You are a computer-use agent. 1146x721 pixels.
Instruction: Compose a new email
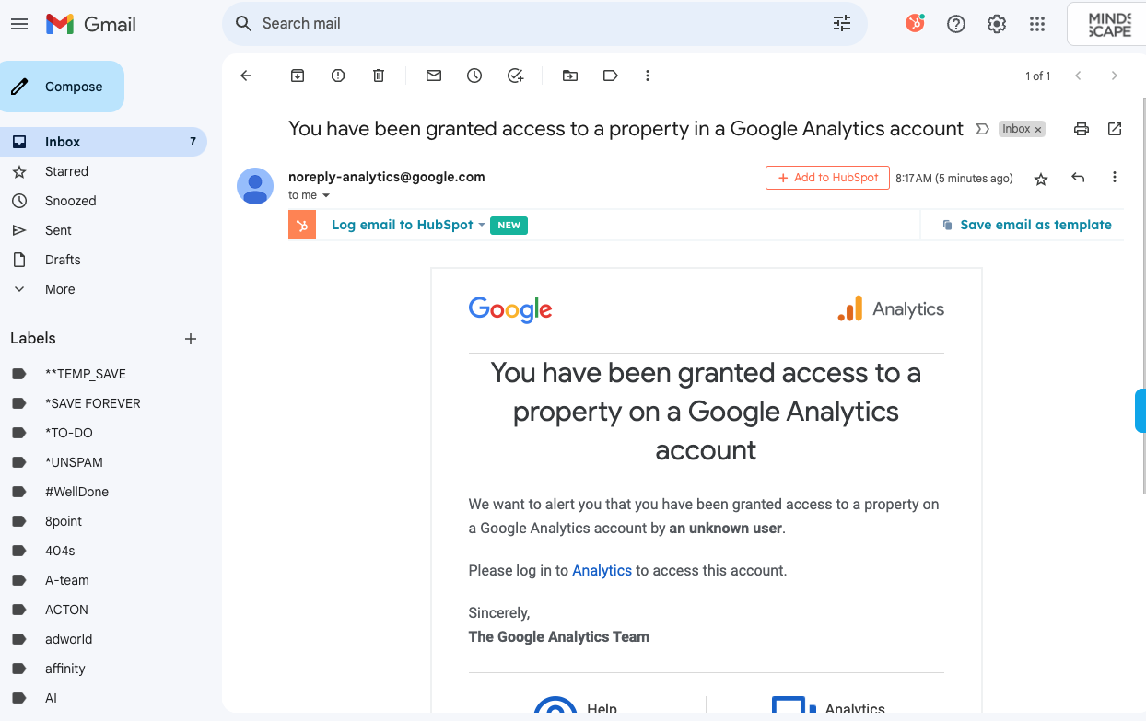(x=63, y=86)
